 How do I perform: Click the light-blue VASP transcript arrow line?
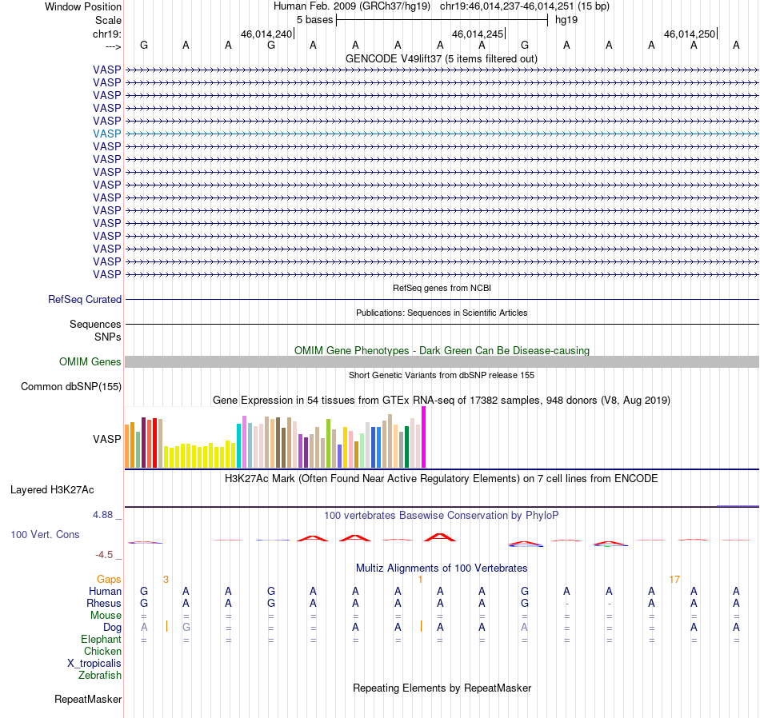click(x=442, y=134)
